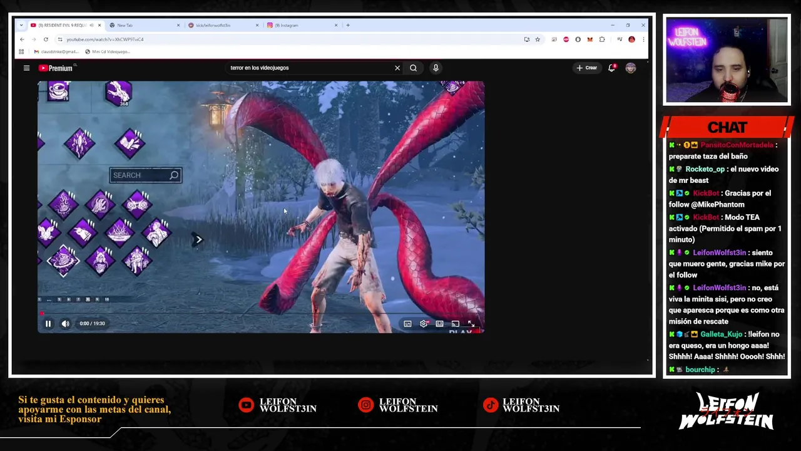Go forward using the browser forward arrow
The height and width of the screenshot is (451, 801).
pos(34,39)
